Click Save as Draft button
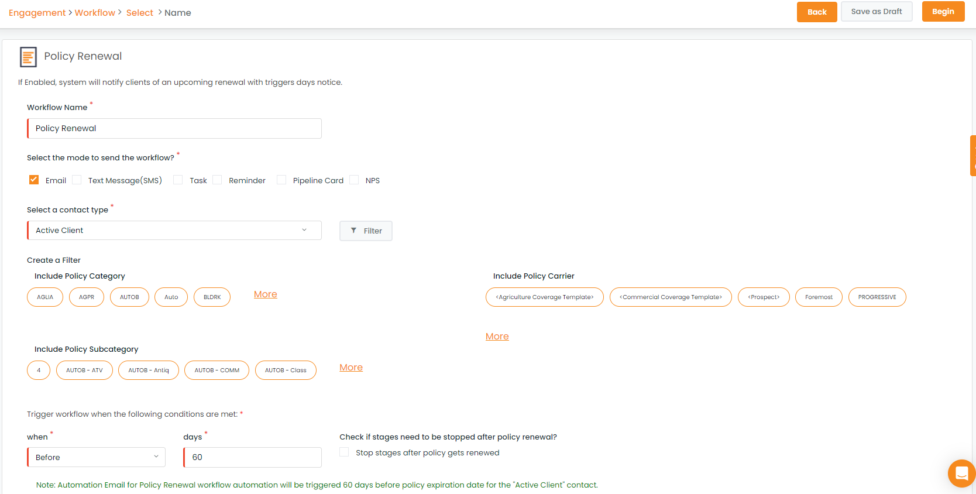This screenshot has height=494, width=976. [877, 12]
